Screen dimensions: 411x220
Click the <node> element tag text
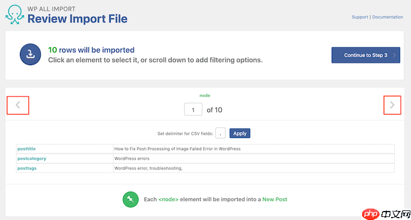[x=168, y=200]
